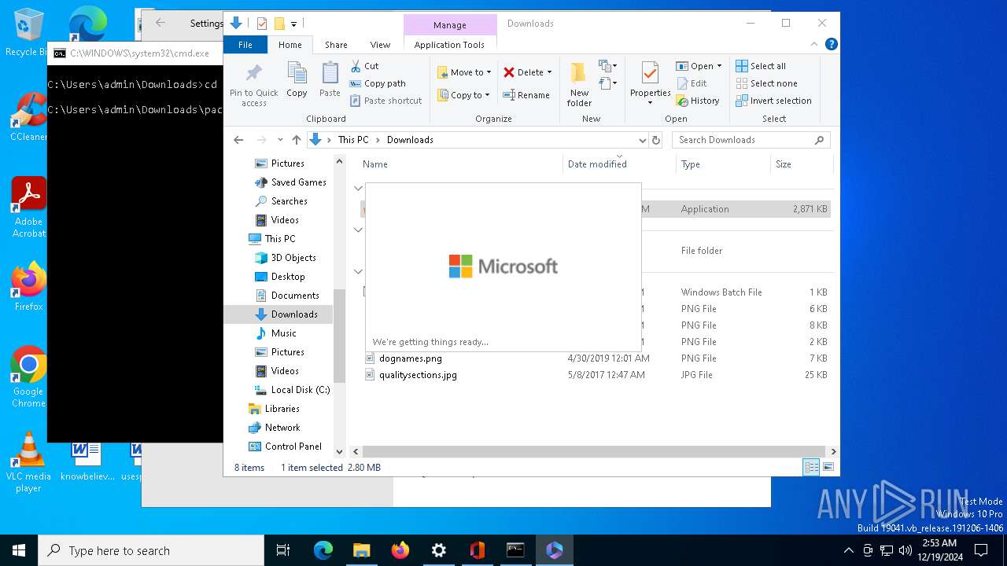This screenshot has width=1007, height=566.
Task: Go back in the Settings window
Action: pos(160,24)
